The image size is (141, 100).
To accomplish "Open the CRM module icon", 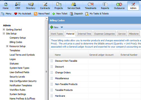I will tap(18, 4).
